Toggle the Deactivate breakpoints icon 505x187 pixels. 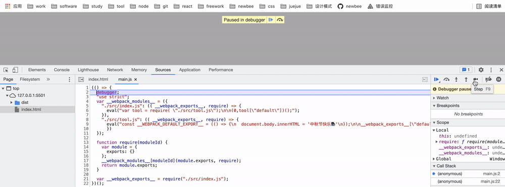coord(488,79)
